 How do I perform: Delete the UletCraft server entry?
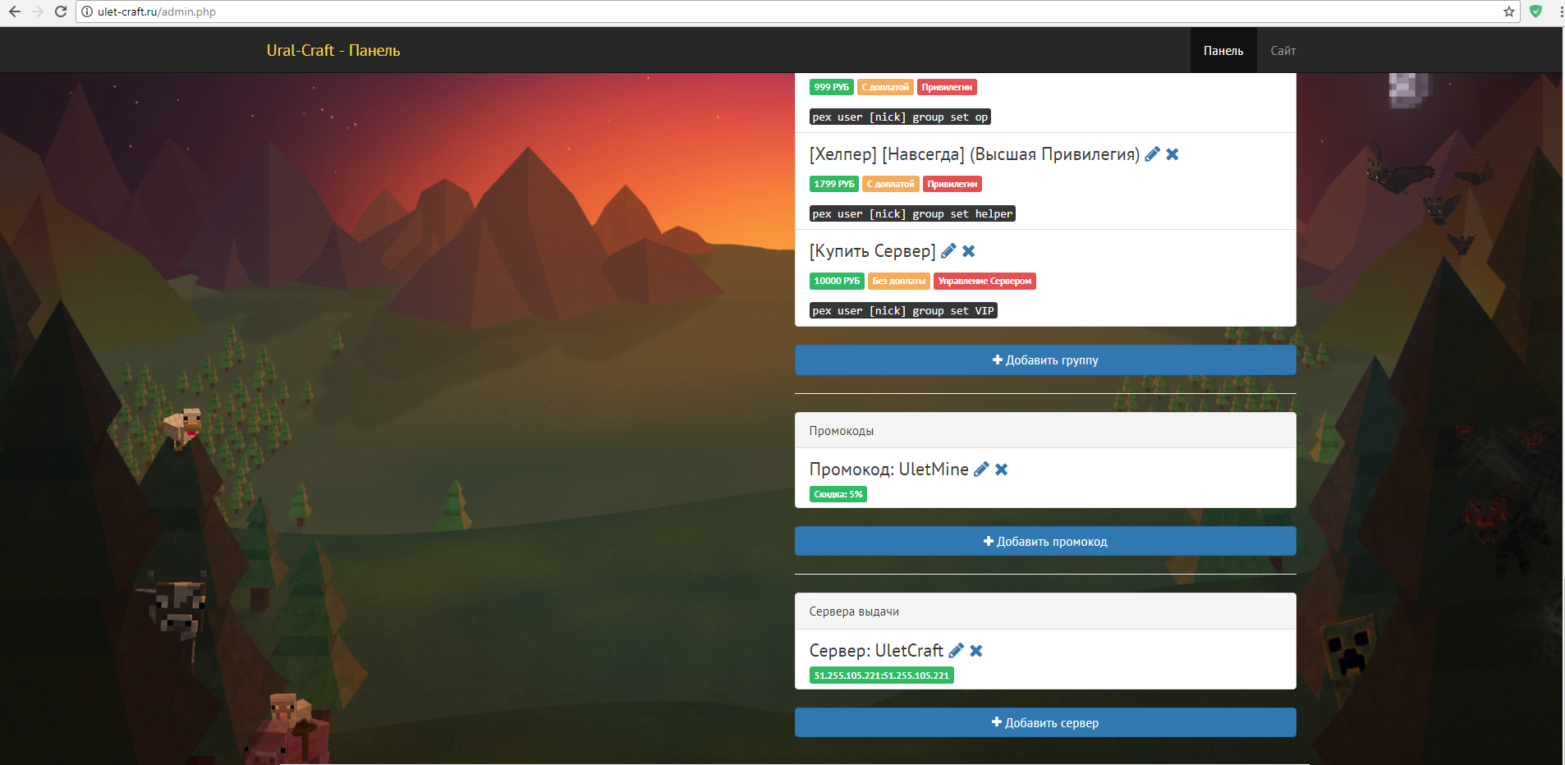[976, 651]
